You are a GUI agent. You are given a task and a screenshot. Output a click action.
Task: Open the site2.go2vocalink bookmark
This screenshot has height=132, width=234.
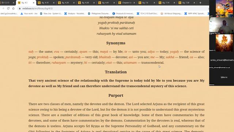9,14
